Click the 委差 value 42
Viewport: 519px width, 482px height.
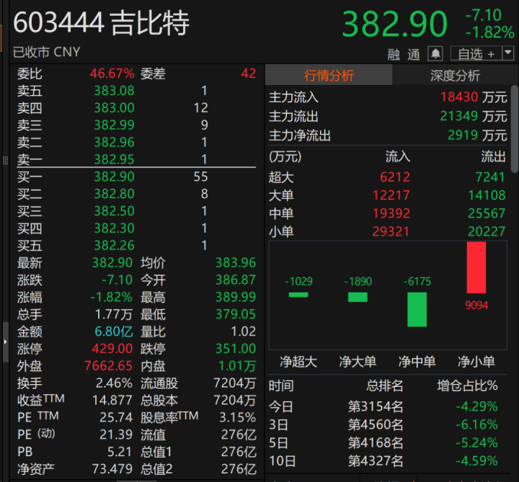click(248, 73)
